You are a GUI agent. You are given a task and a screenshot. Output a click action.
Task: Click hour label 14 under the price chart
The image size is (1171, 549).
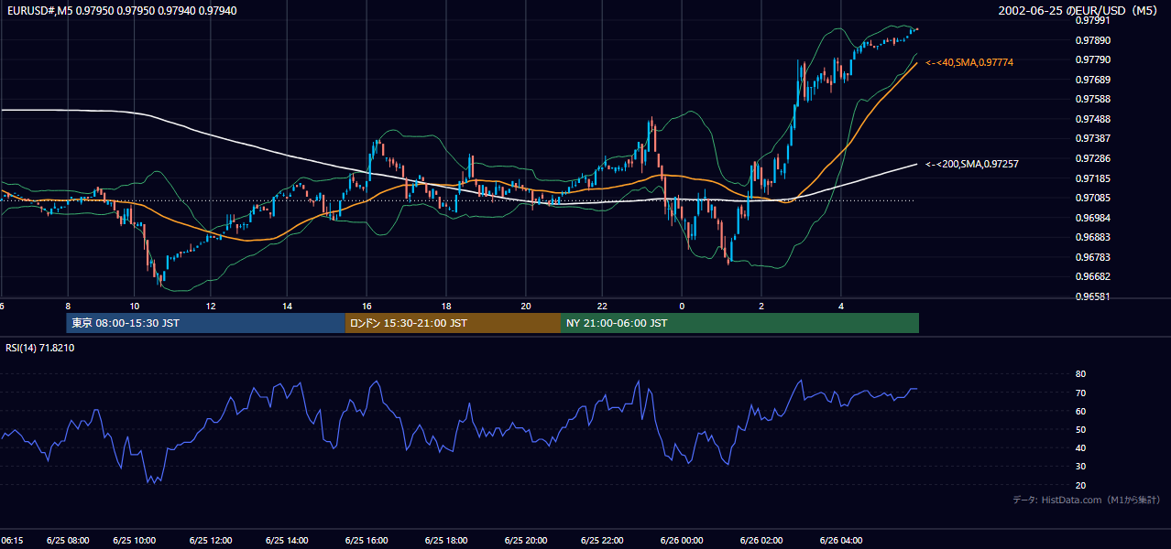tap(287, 306)
